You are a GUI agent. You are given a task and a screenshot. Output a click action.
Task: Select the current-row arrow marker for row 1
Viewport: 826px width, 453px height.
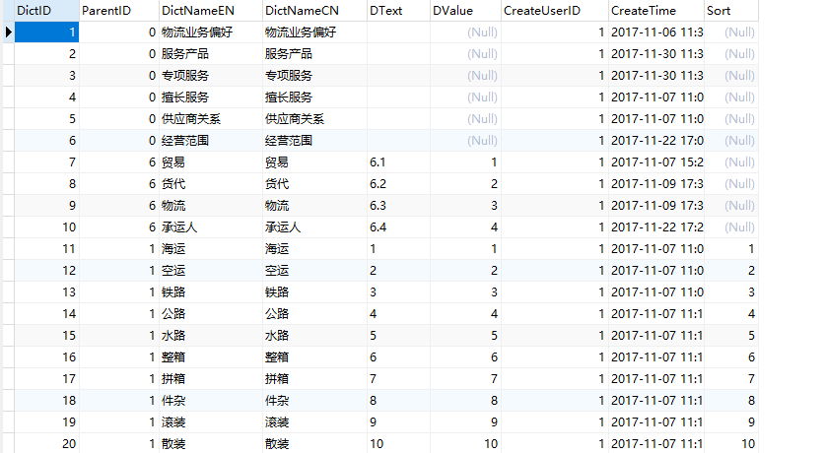9,32
